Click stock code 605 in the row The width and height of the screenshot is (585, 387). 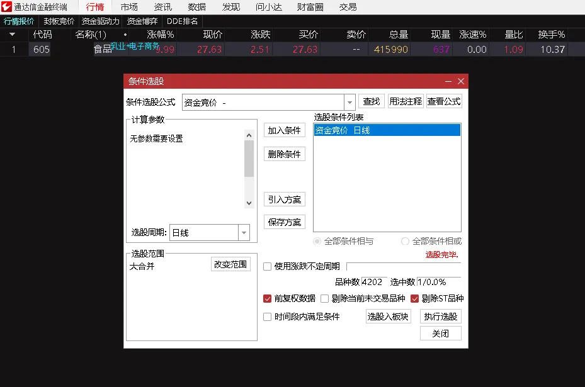(41, 49)
